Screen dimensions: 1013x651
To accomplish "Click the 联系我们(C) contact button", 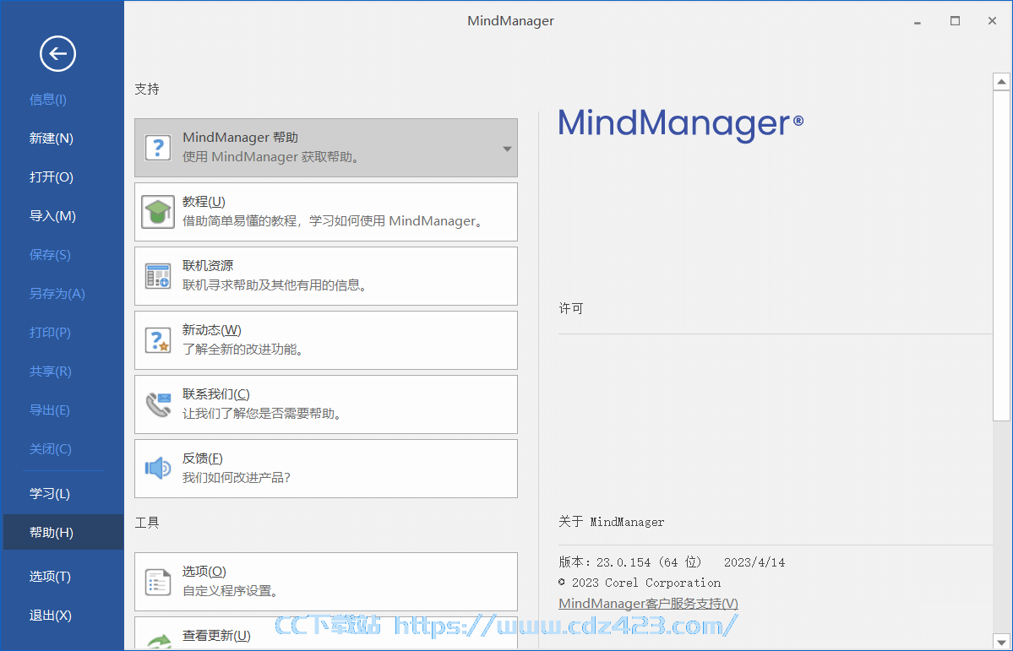I will point(326,404).
